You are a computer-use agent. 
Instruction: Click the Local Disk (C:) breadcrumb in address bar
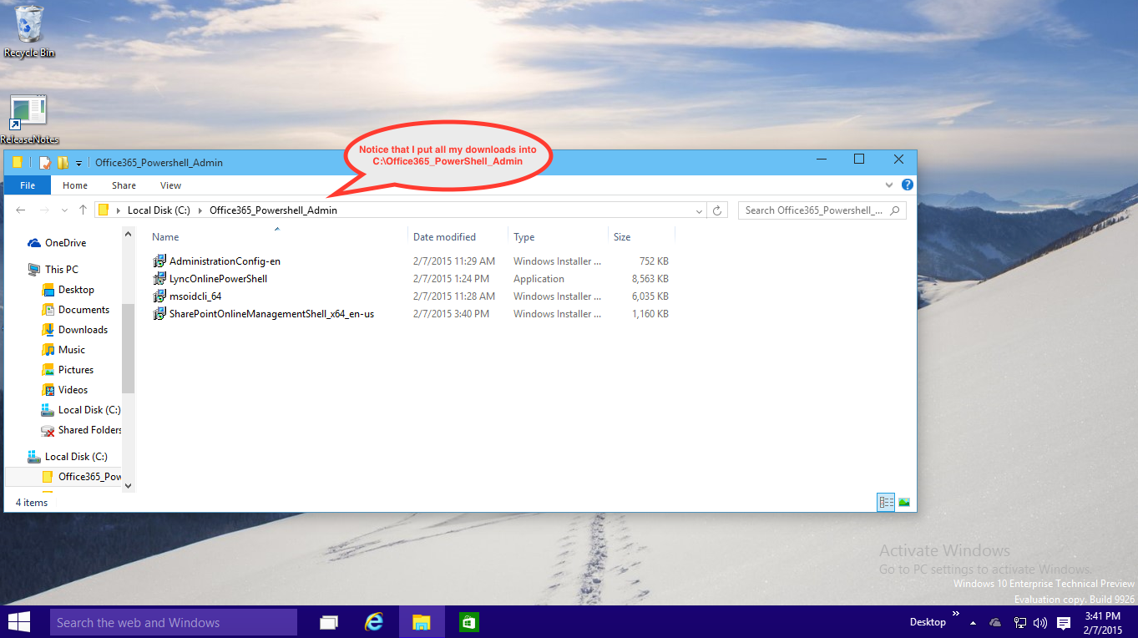click(x=159, y=210)
